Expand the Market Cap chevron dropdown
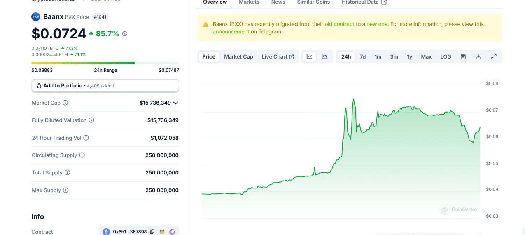 click(176, 103)
